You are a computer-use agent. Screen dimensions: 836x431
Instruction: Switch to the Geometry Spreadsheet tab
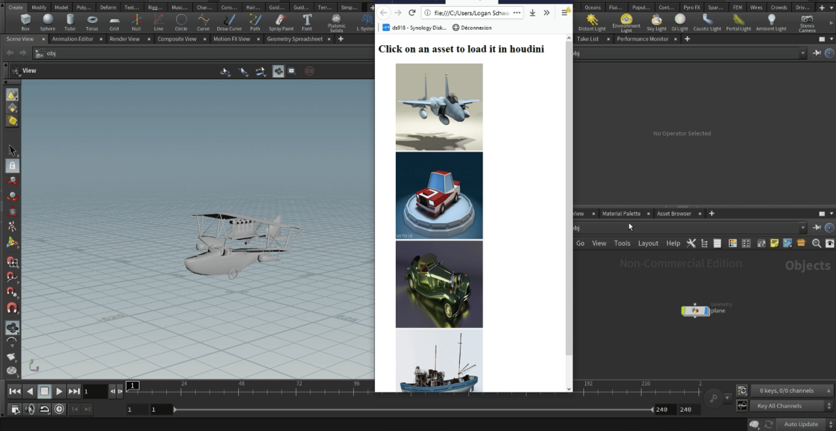pyautogui.click(x=295, y=39)
